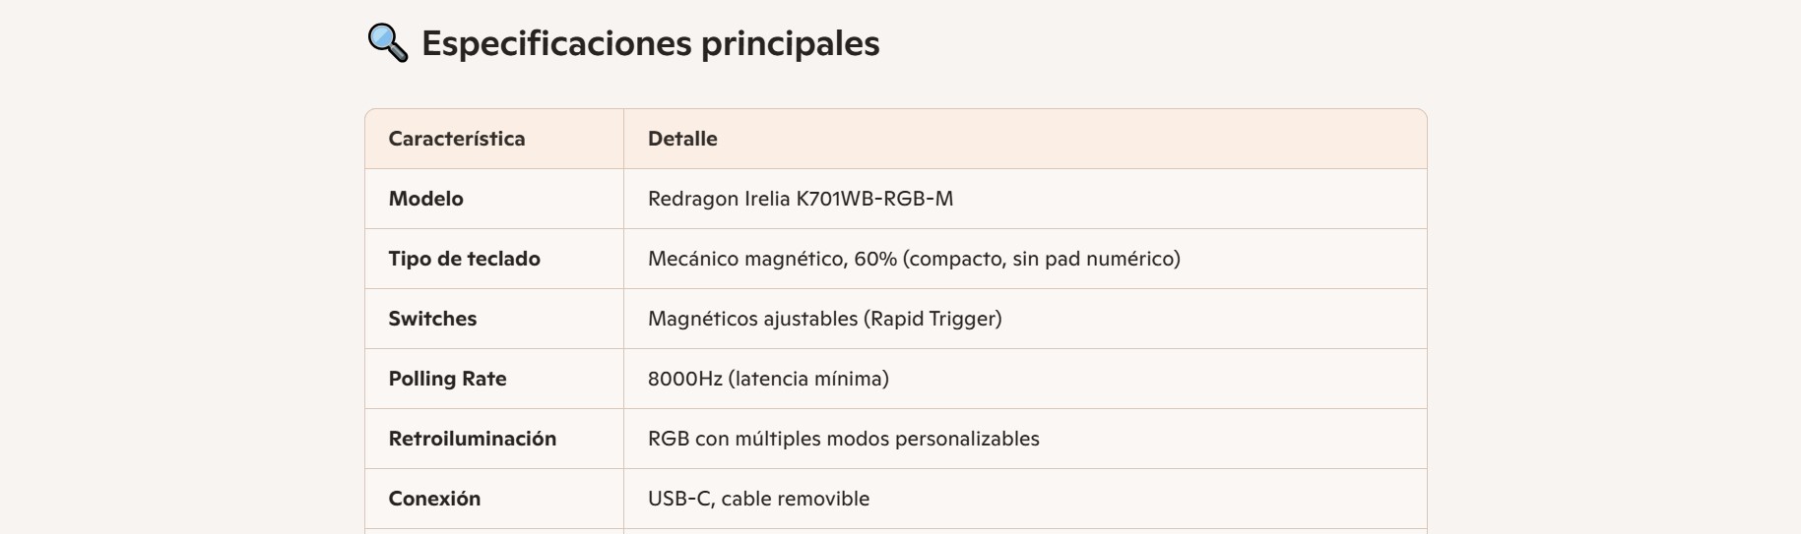Click the 'Tipo de teclado' row label
The image size is (1801, 534).
tap(464, 259)
